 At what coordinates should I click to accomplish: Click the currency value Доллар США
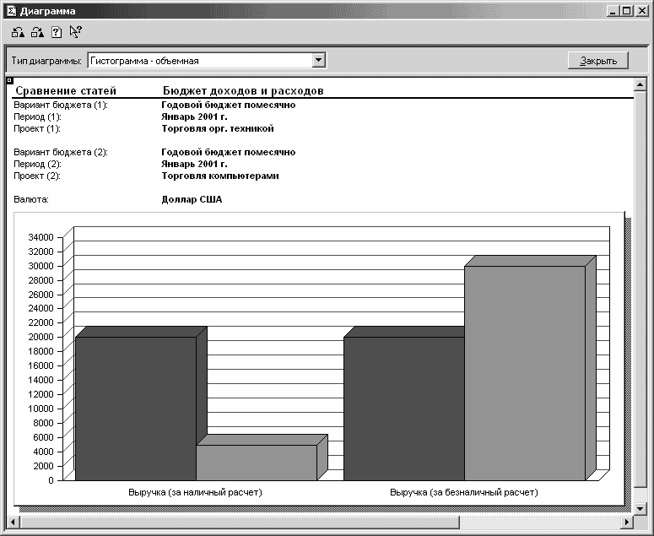[x=192, y=199]
